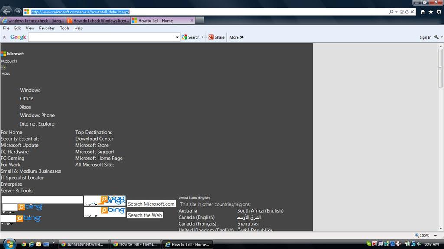
Task: Open the Microsoft Store link
Action: 92,145
